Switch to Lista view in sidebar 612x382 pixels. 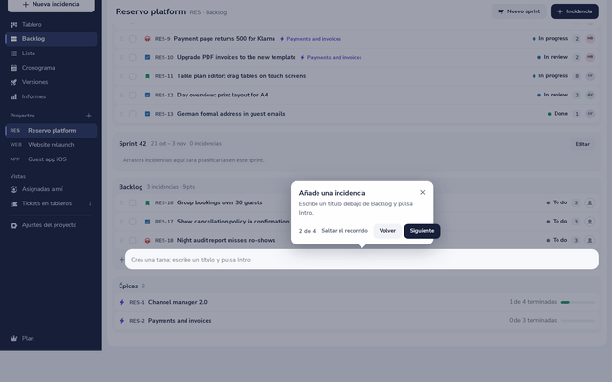(x=51, y=53)
